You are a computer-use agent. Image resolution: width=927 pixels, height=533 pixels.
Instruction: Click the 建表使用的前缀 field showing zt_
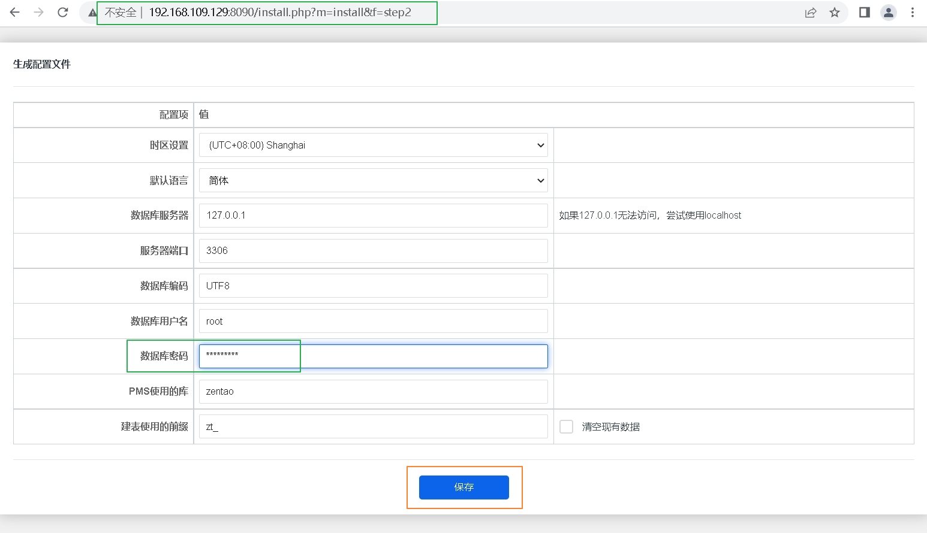pyautogui.click(x=374, y=426)
